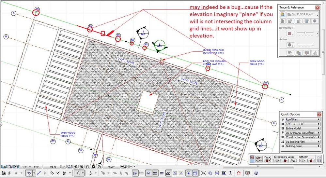Screen dimensions: 326x178
Task: Click the 1/4" = 1'-0" scale button in status bar
Action: (x=31, y=167)
